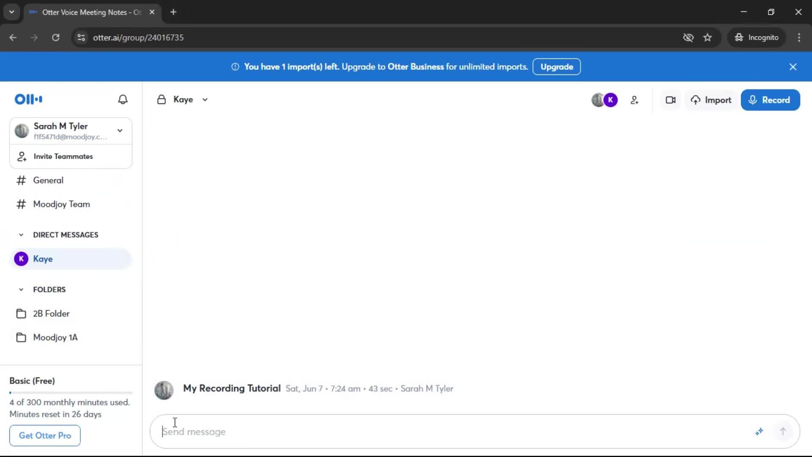Start recording with Record button

tap(770, 100)
